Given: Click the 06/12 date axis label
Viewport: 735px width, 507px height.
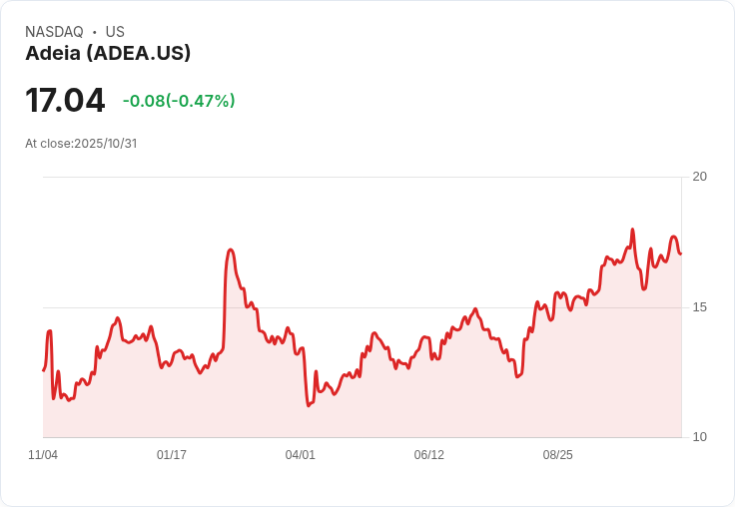Looking at the screenshot, I should point(428,455).
